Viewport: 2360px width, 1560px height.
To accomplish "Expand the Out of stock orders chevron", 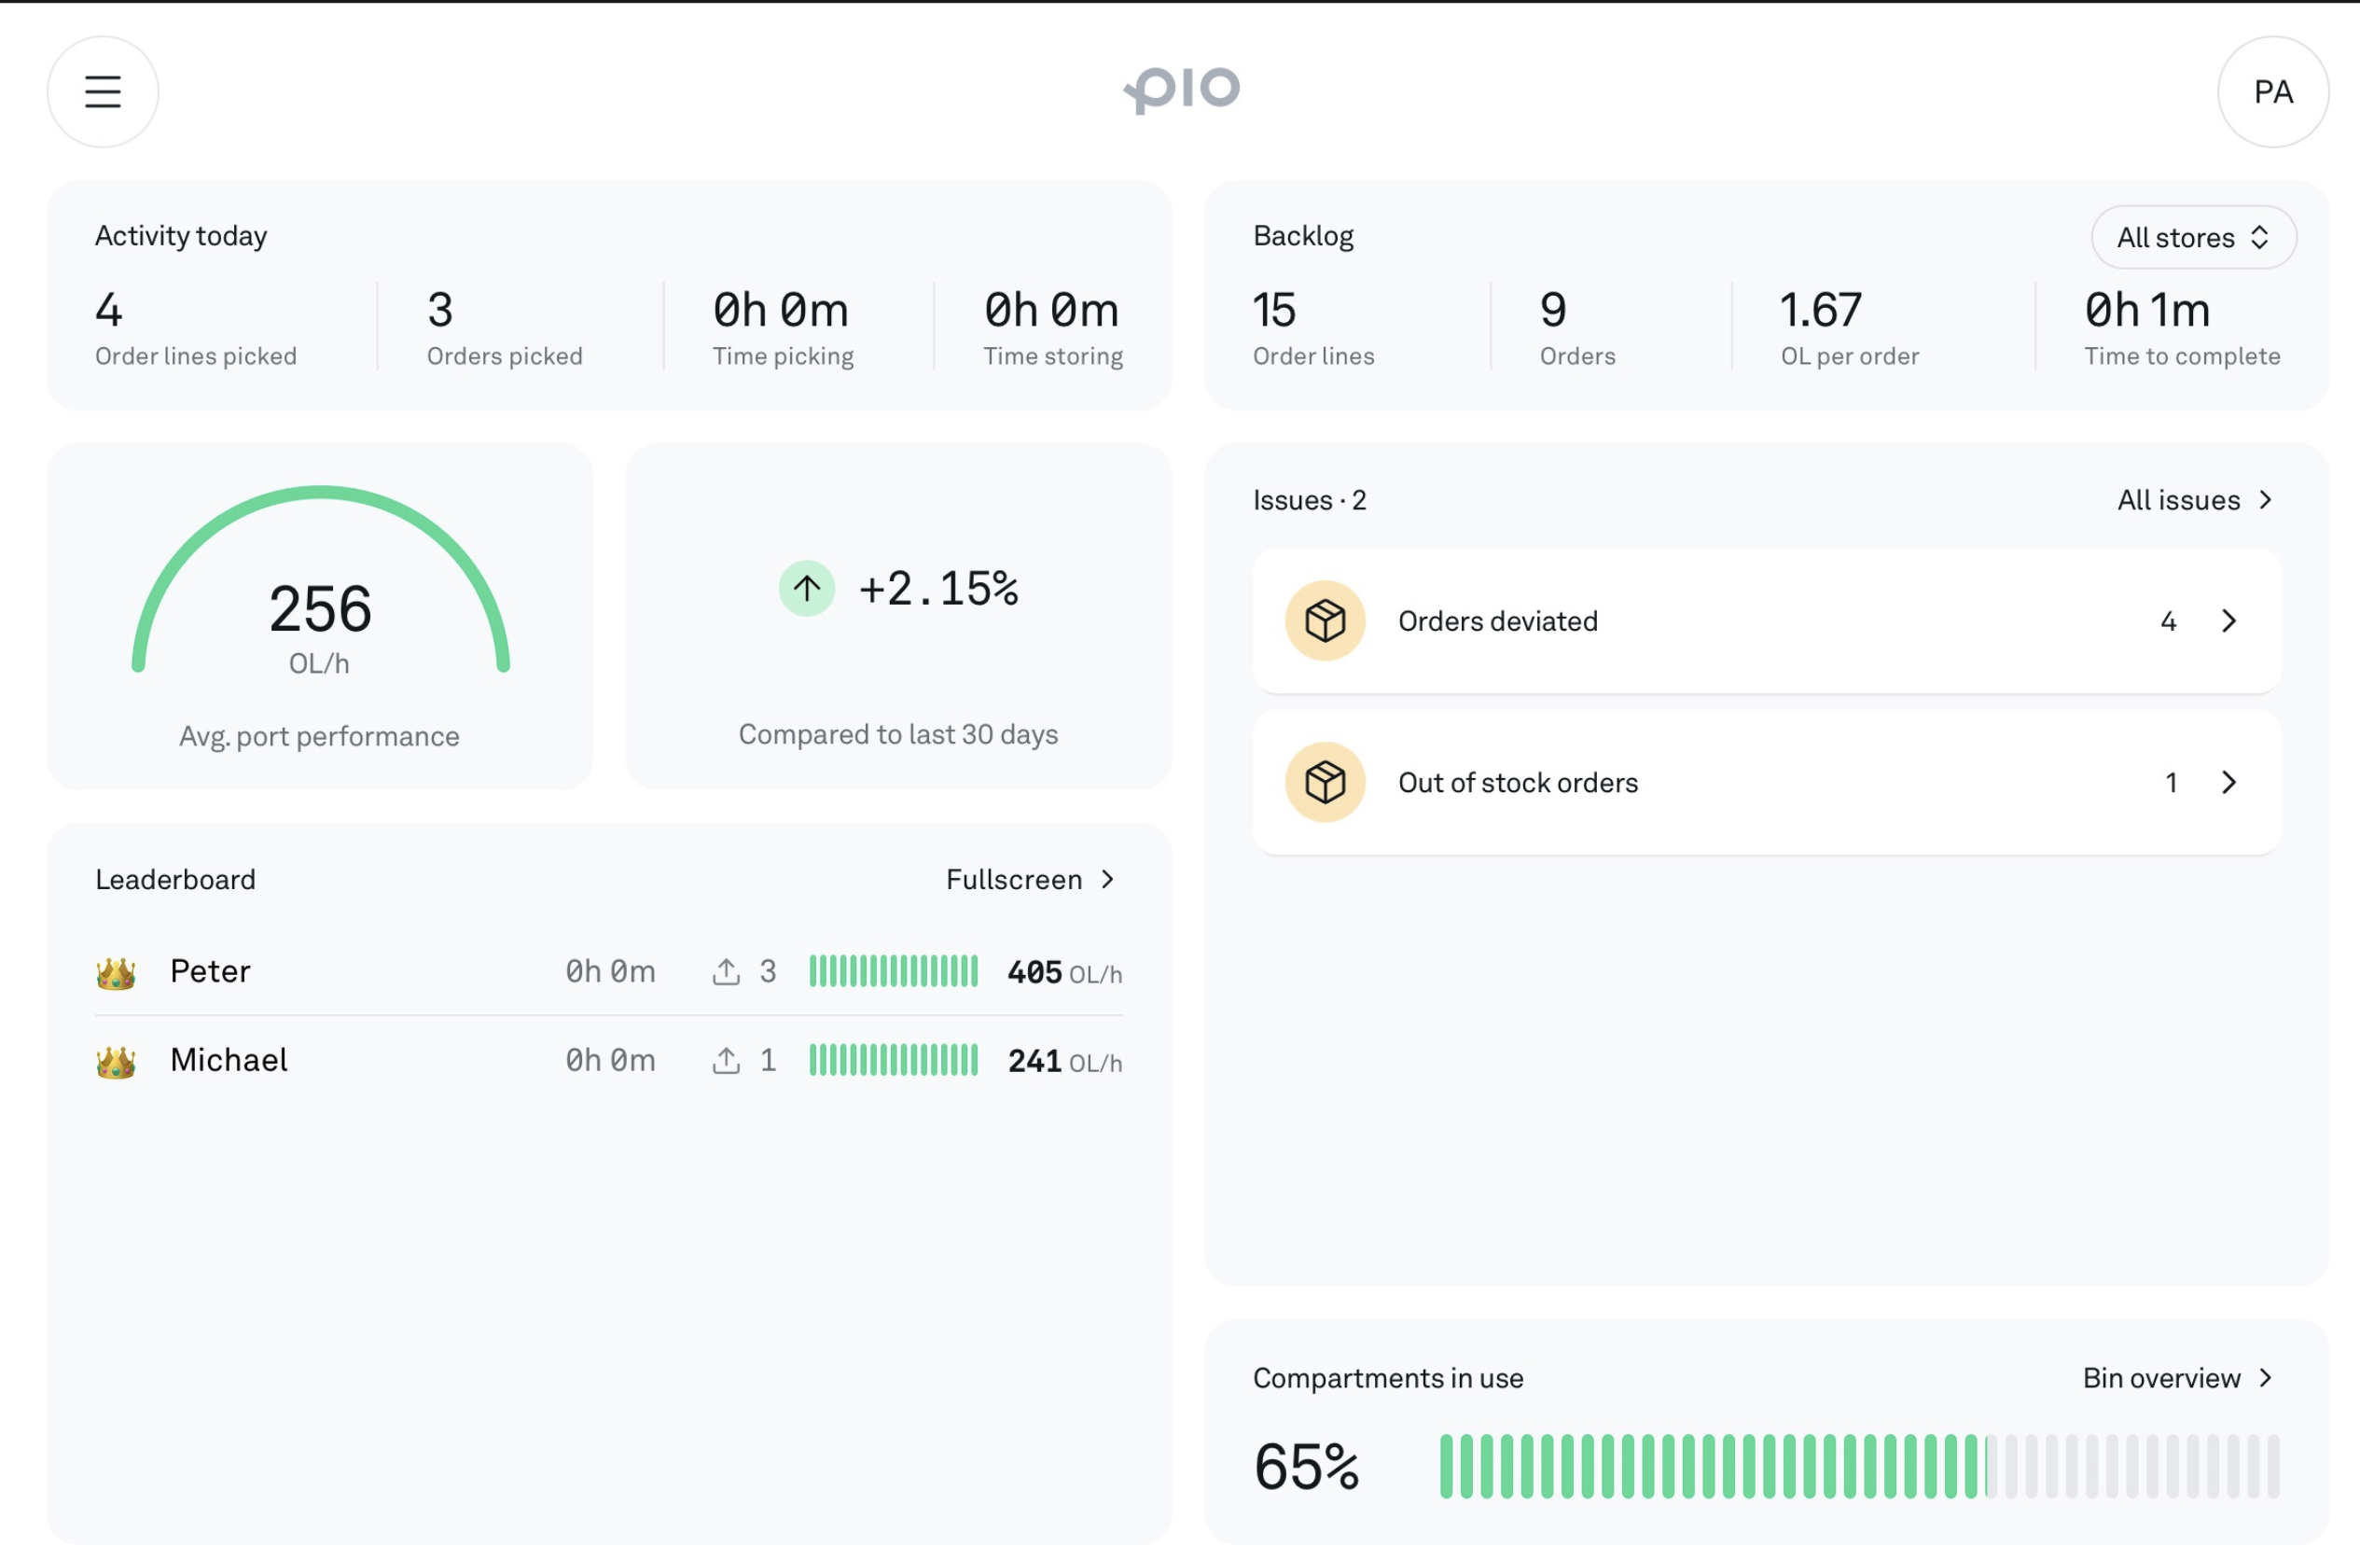I will [x=2228, y=782].
